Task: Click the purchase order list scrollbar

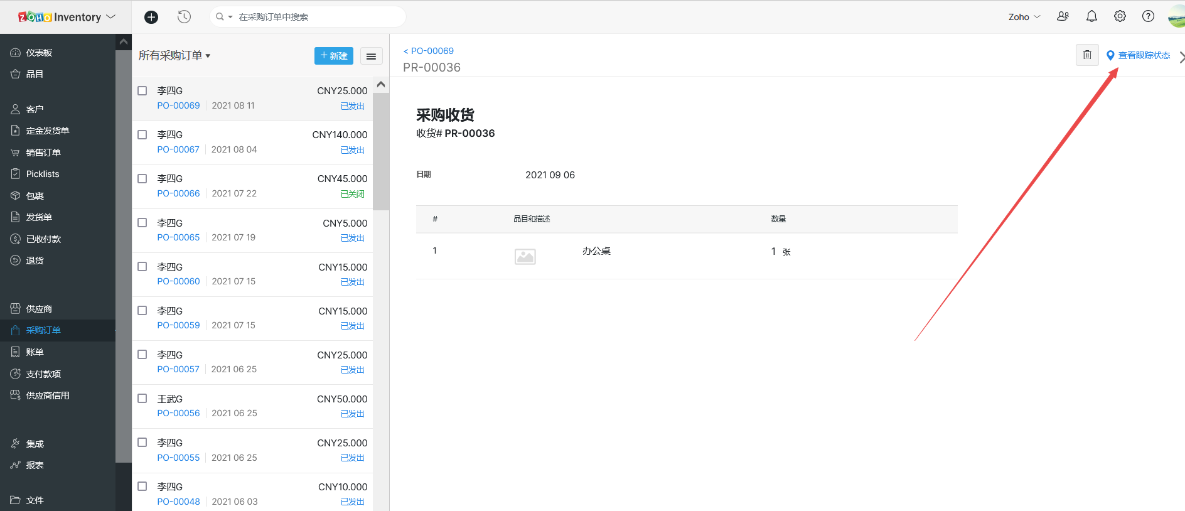Action: 380,151
